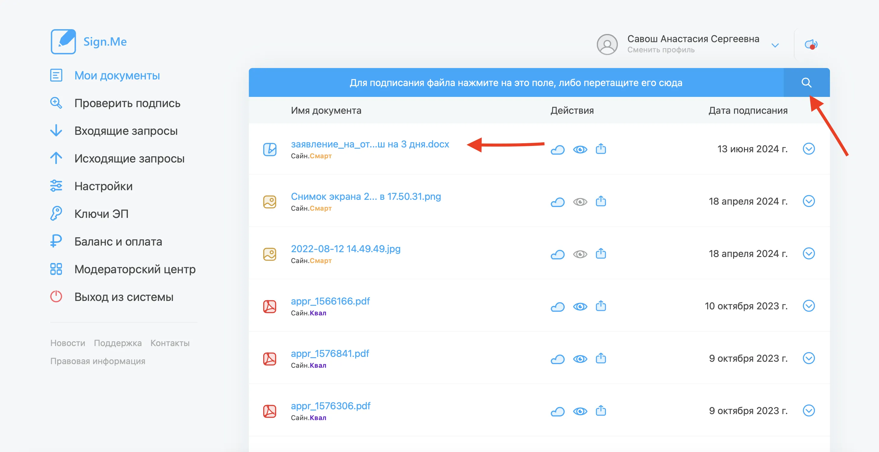Click Выход из системы

[124, 297]
